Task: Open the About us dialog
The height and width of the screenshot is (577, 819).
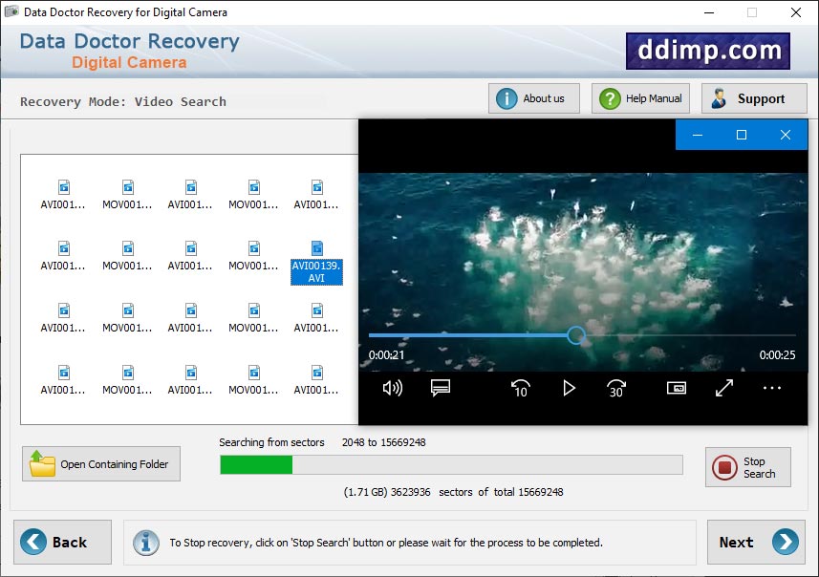Action: point(533,98)
